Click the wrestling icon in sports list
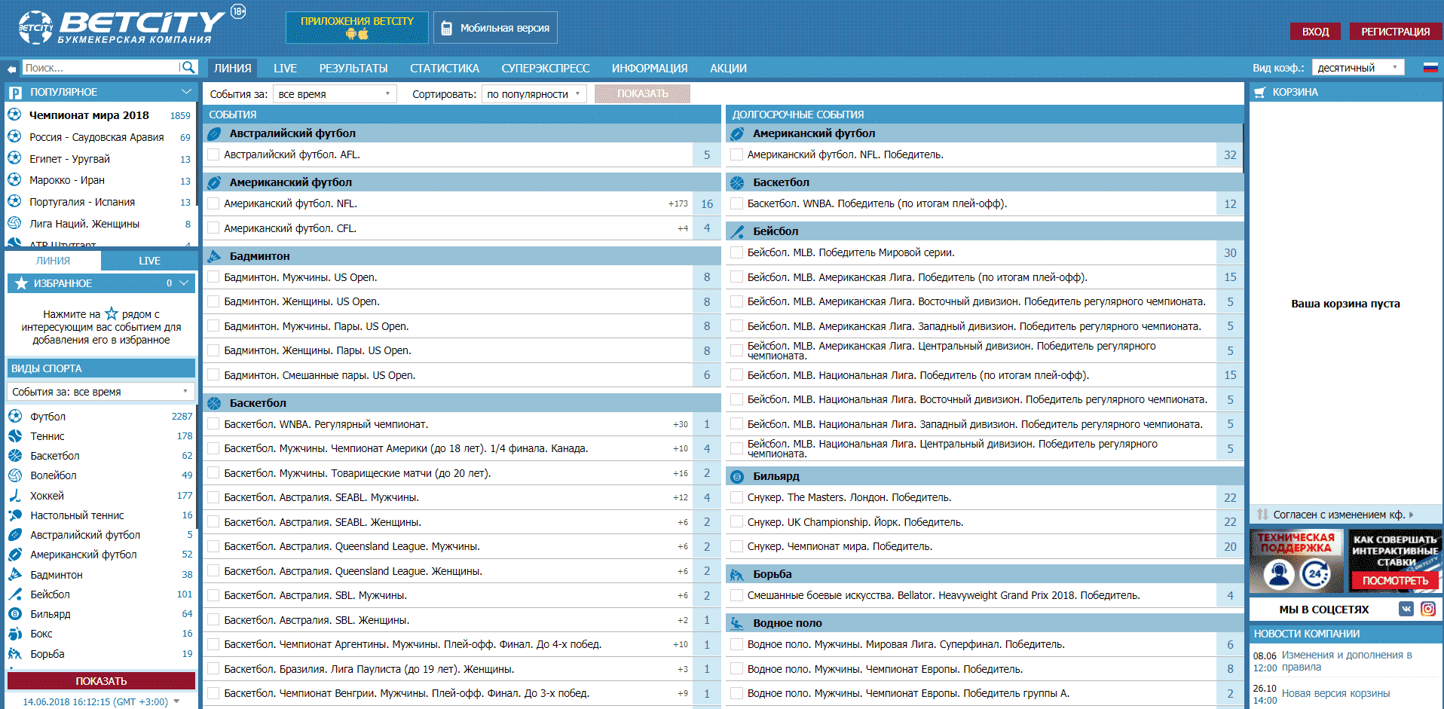Image resolution: width=1444 pixels, height=709 pixels. [x=14, y=653]
